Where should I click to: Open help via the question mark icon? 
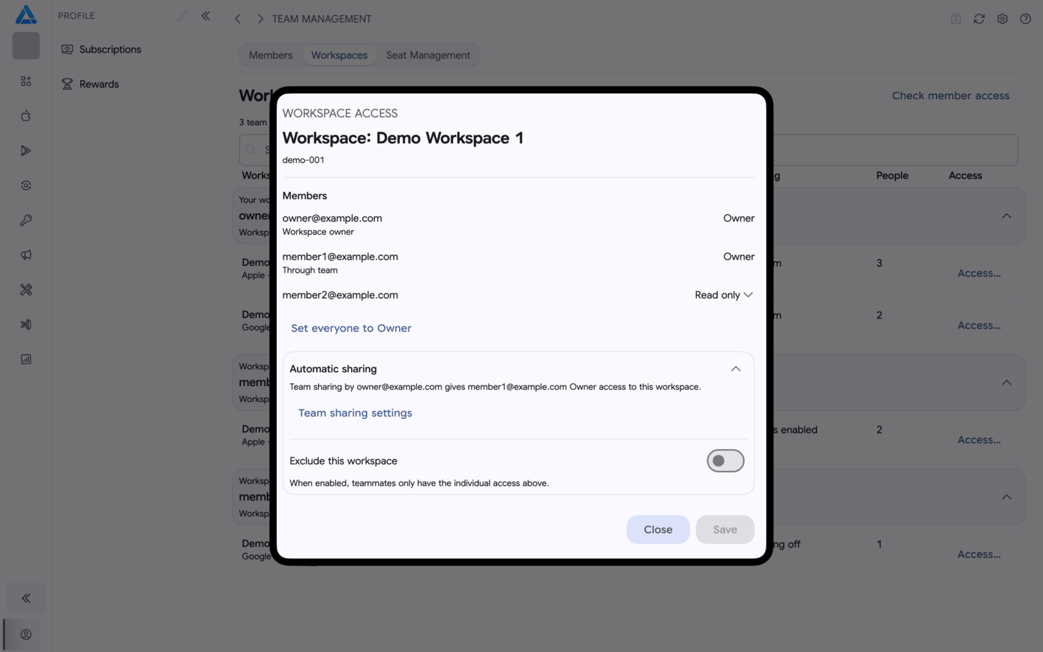1026,19
